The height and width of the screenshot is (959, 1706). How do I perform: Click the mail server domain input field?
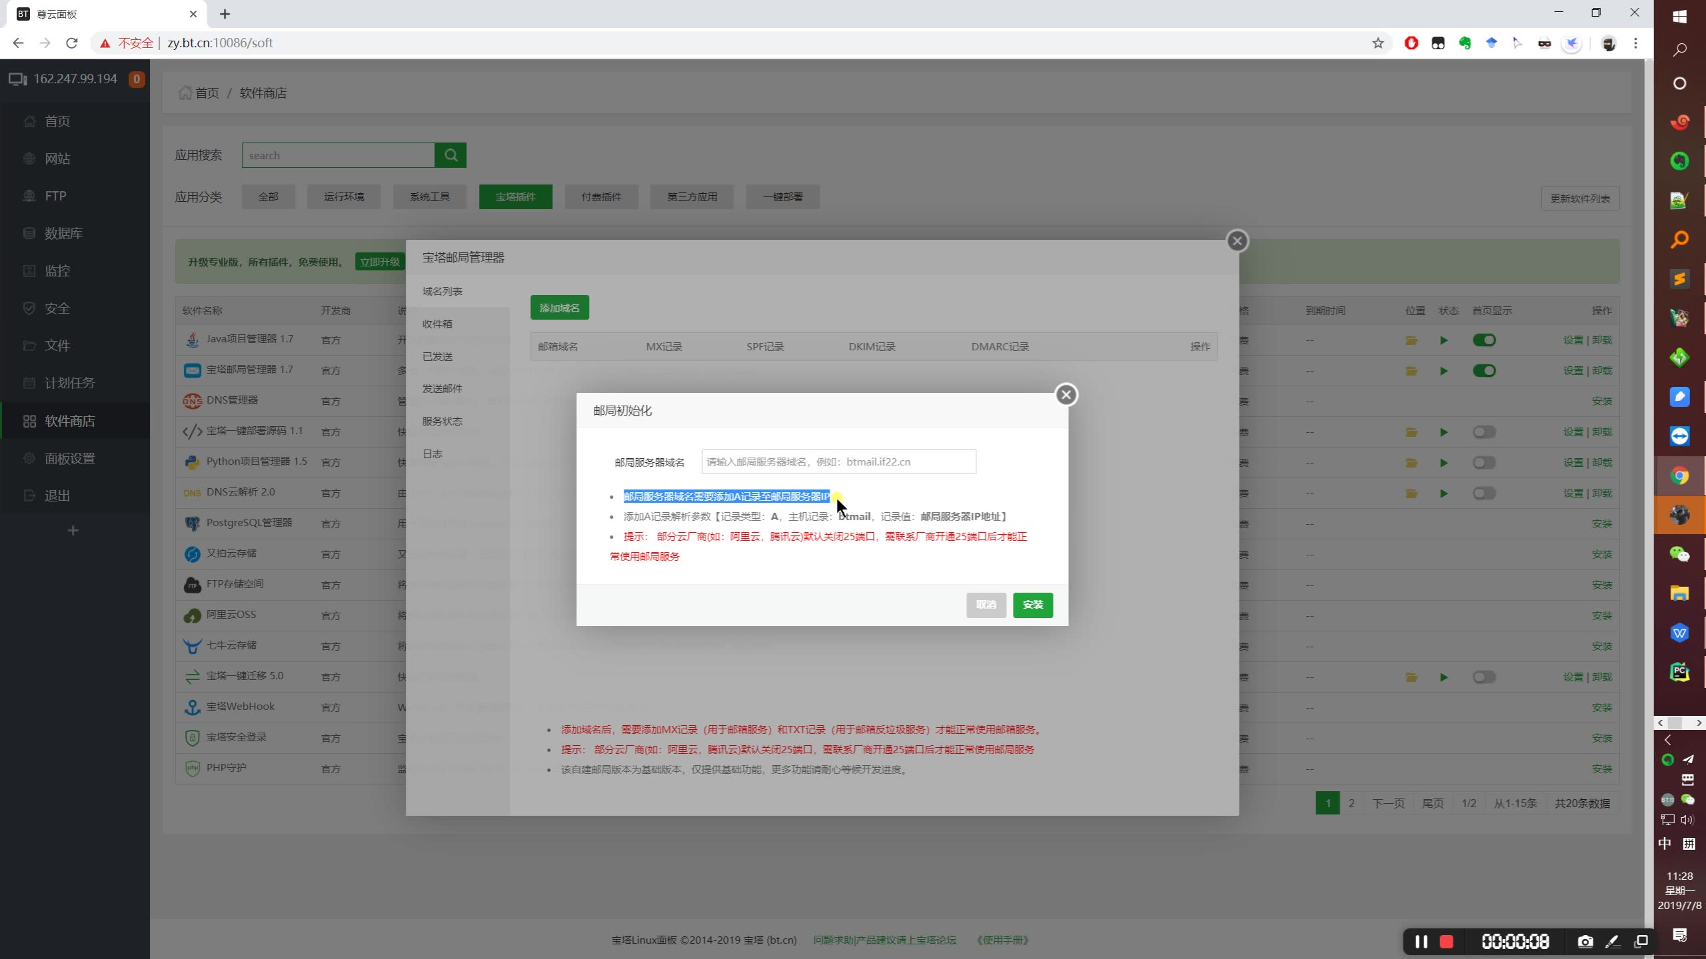coord(838,462)
